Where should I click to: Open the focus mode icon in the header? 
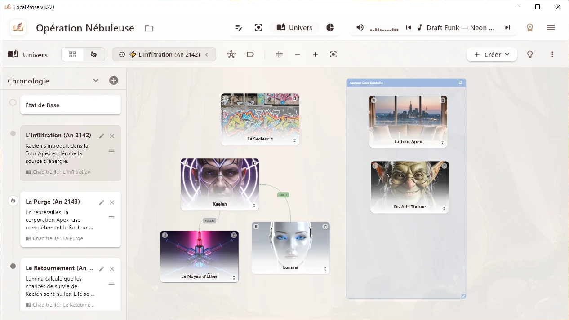258,27
